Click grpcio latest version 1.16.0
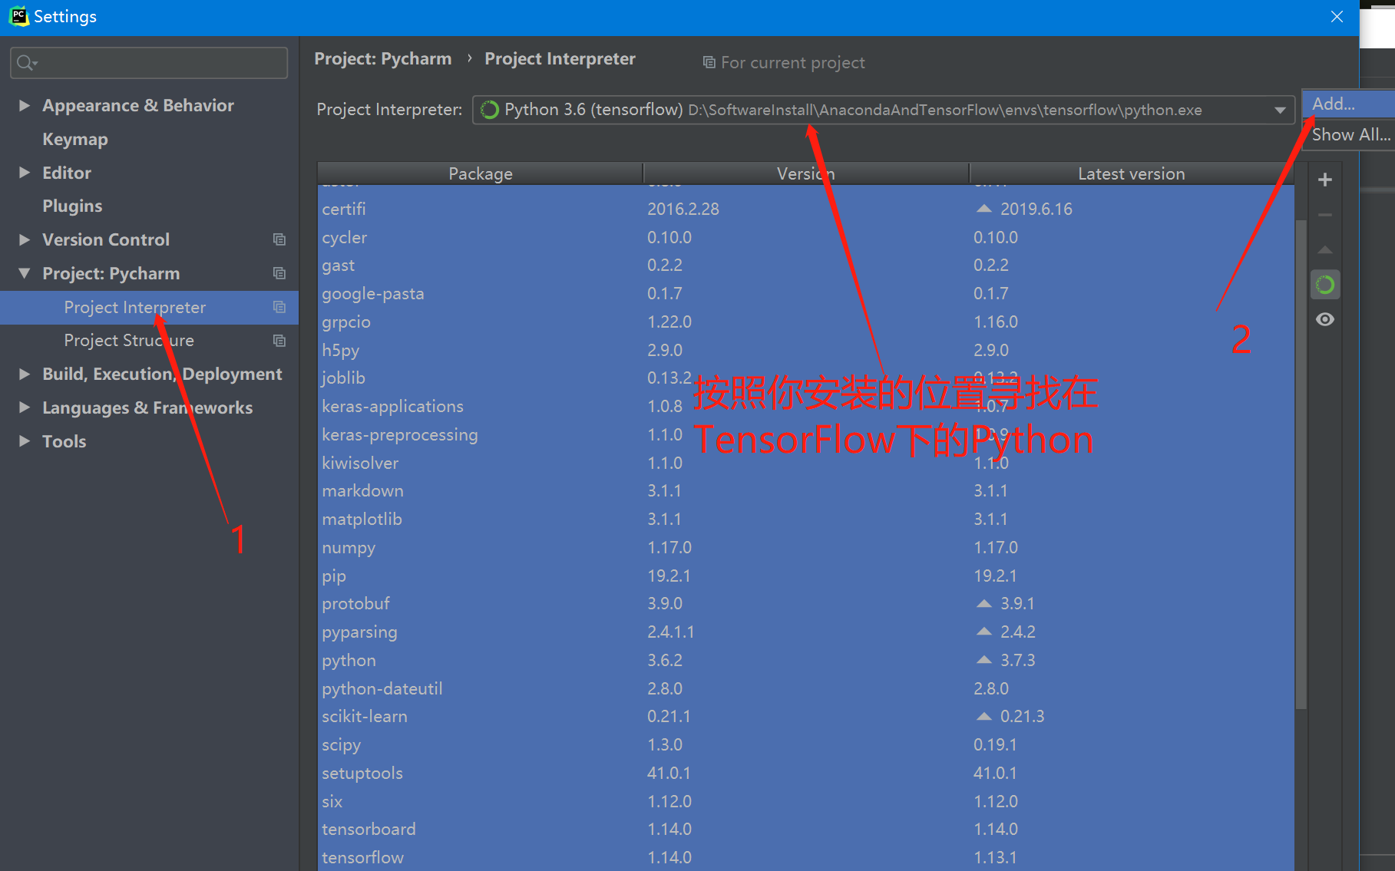 996,322
